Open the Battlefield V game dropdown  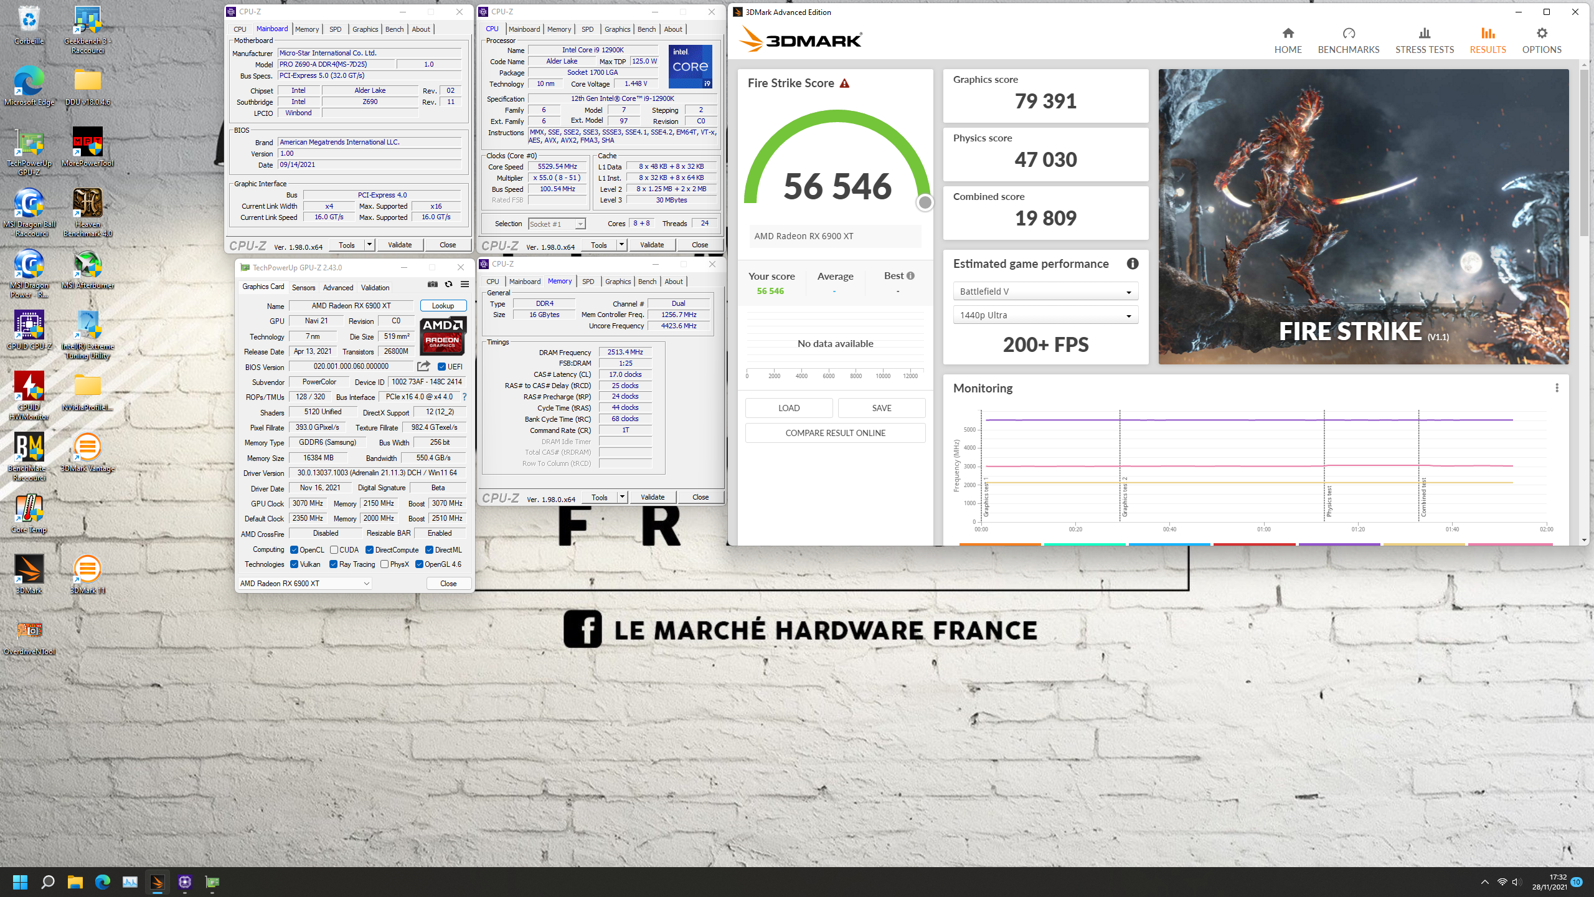[1045, 292]
